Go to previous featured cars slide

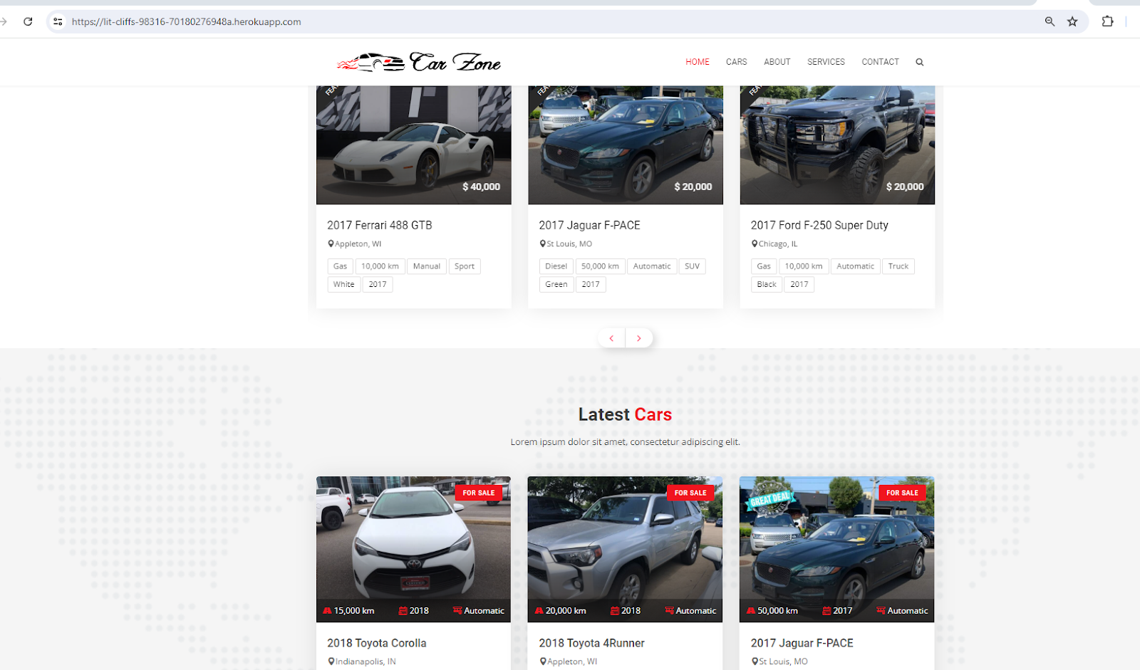coord(611,338)
